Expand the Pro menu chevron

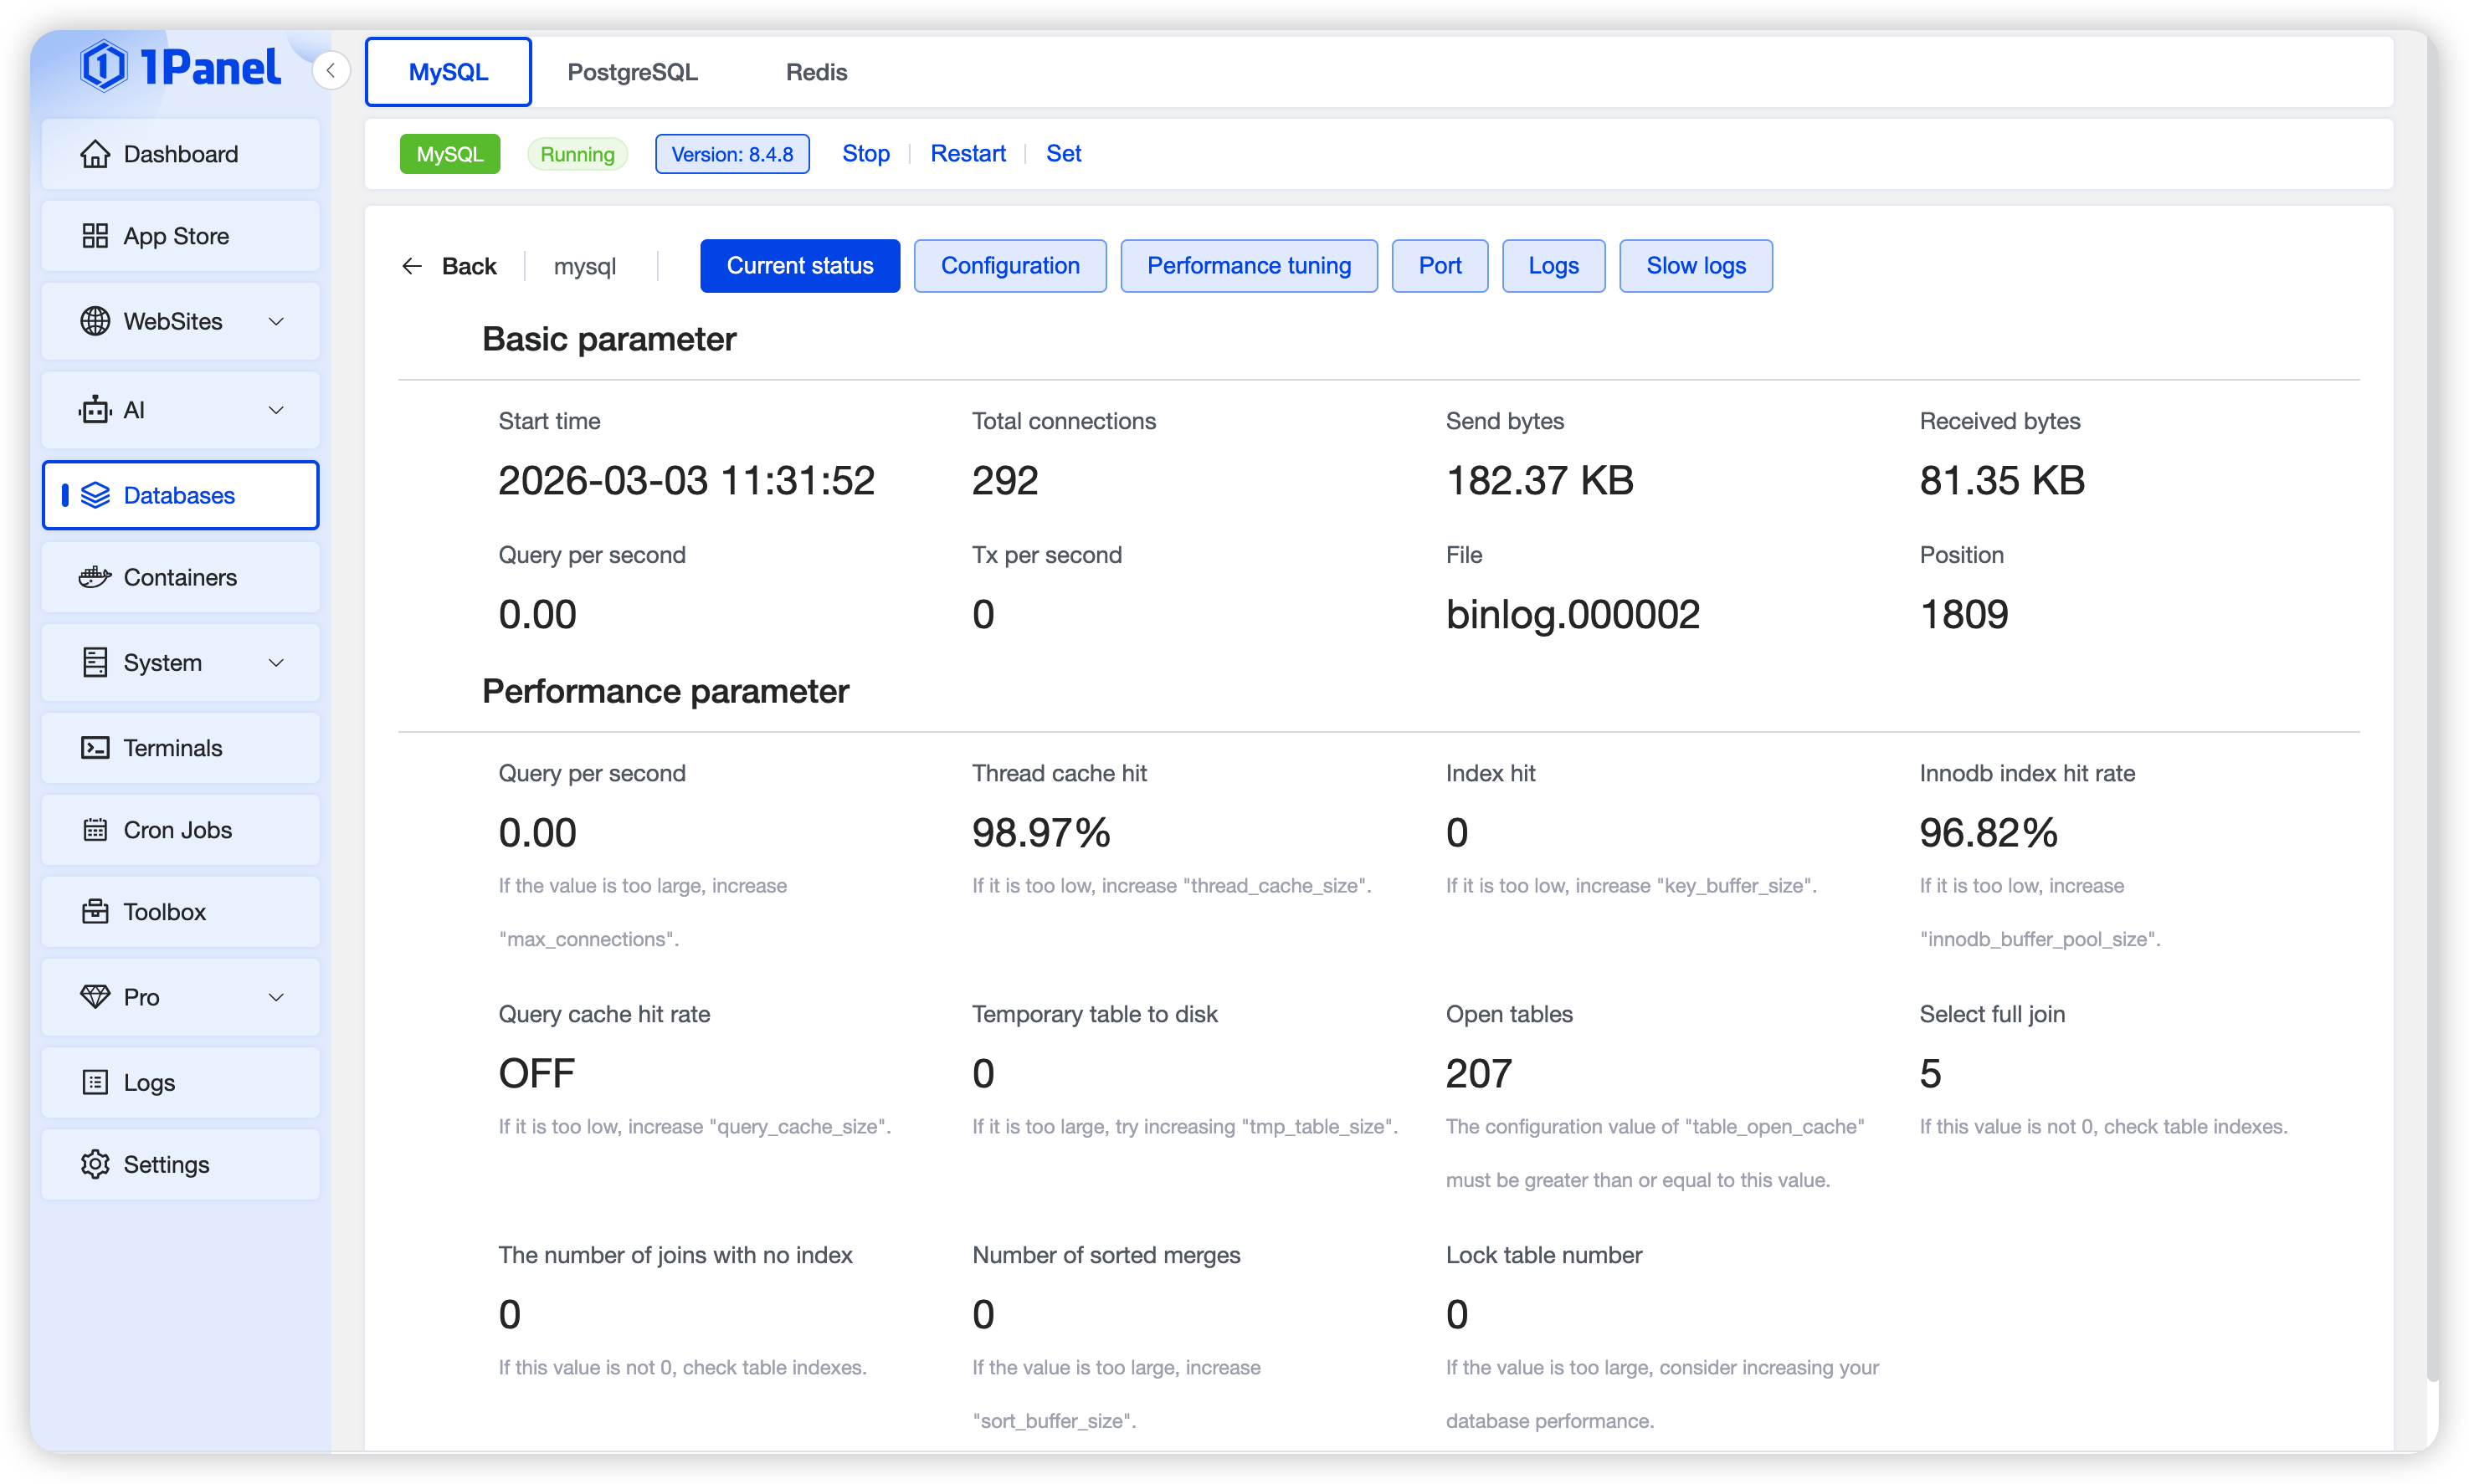point(277,997)
